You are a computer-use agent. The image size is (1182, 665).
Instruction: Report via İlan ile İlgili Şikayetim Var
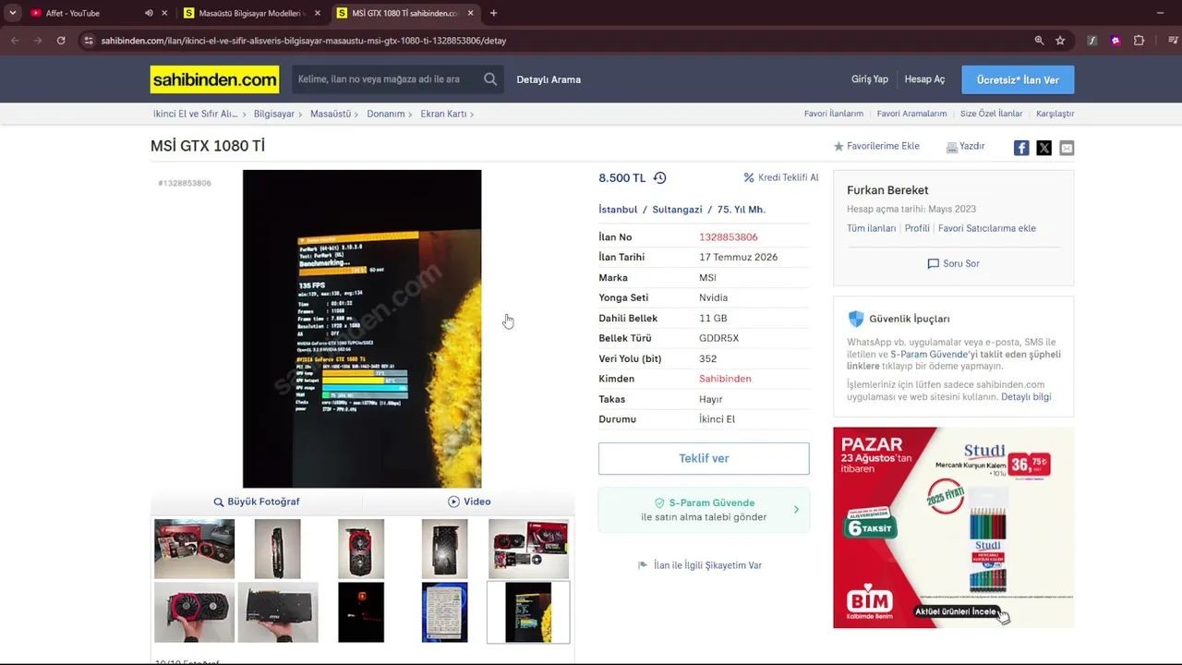(700, 565)
